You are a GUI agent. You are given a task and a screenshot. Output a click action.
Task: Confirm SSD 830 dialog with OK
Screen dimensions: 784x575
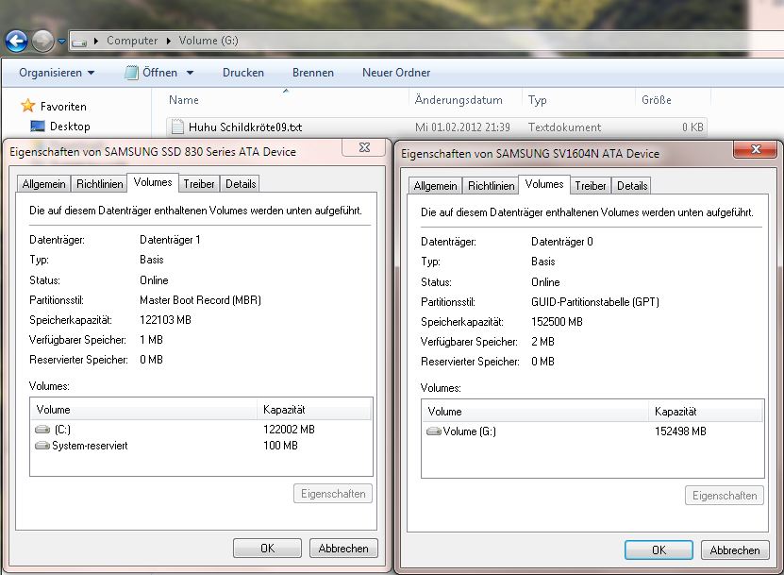click(268, 549)
